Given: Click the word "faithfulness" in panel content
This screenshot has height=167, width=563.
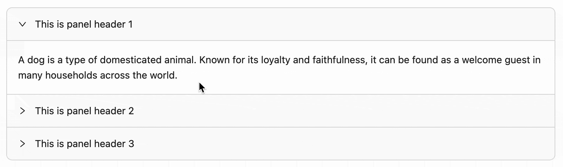Looking at the screenshot, I should click(339, 60).
